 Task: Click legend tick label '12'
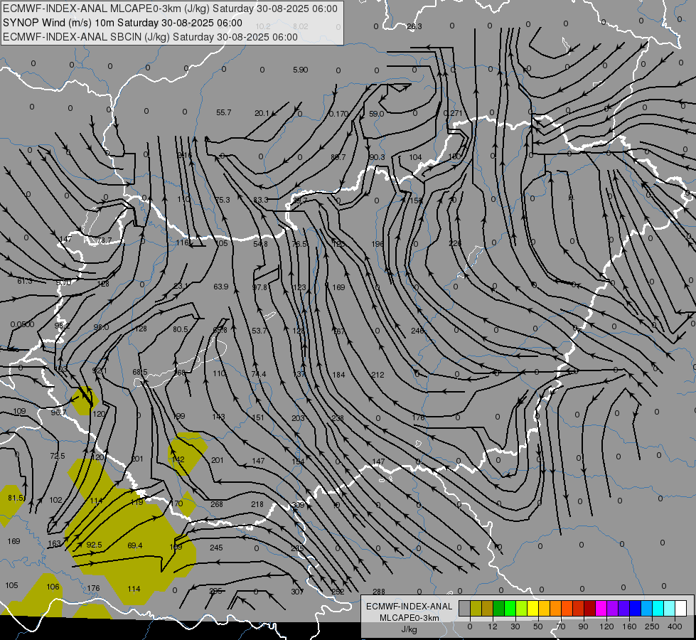(492, 626)
